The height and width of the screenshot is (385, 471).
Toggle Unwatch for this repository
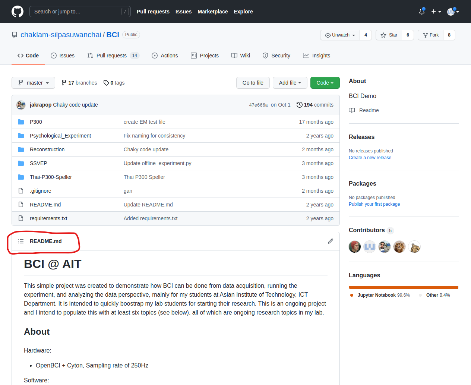coord(340,35)
